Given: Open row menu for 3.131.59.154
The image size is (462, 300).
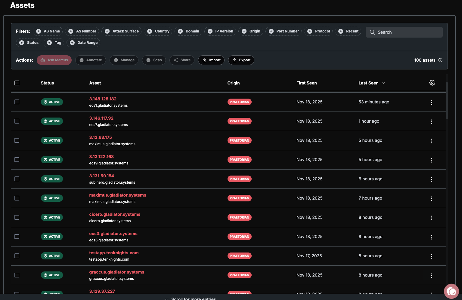Looking at the screenshot, I should point(431,179).
